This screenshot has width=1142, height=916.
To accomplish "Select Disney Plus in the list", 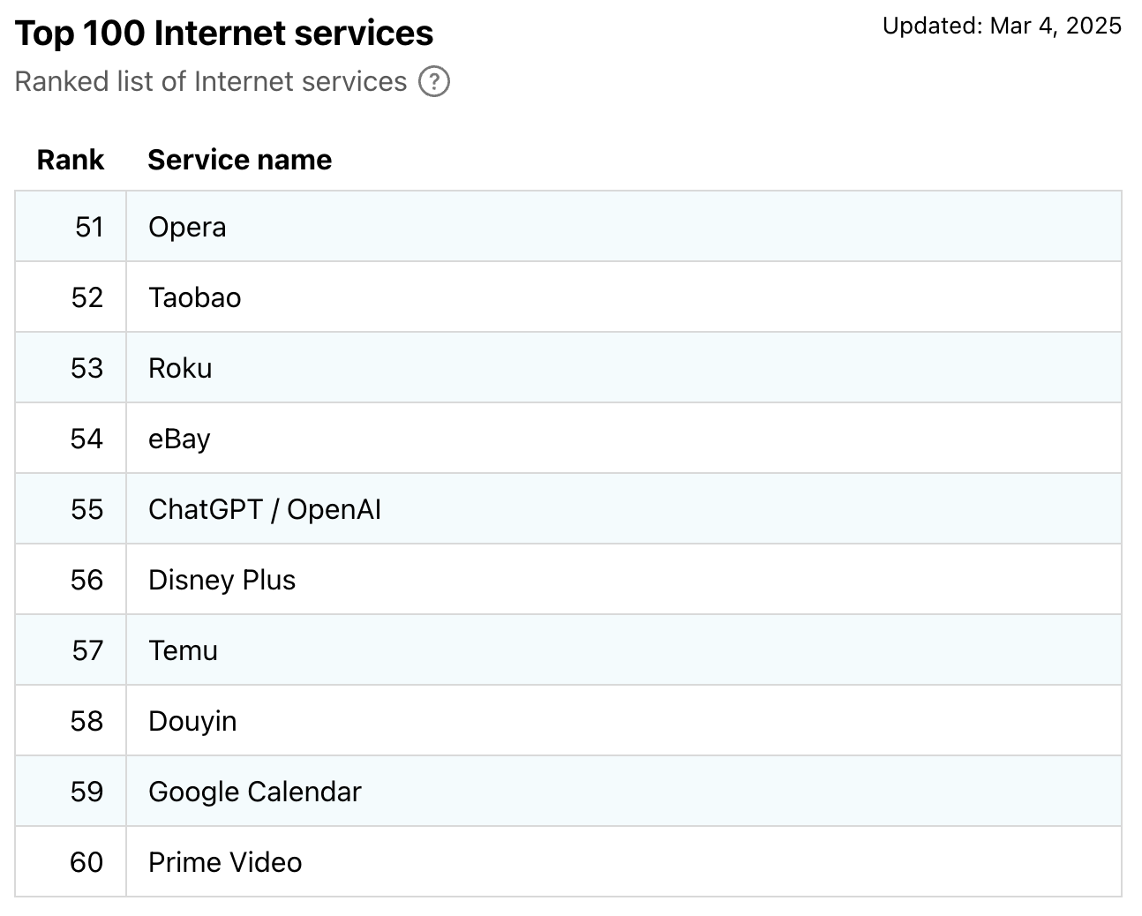I will point(222,580).
